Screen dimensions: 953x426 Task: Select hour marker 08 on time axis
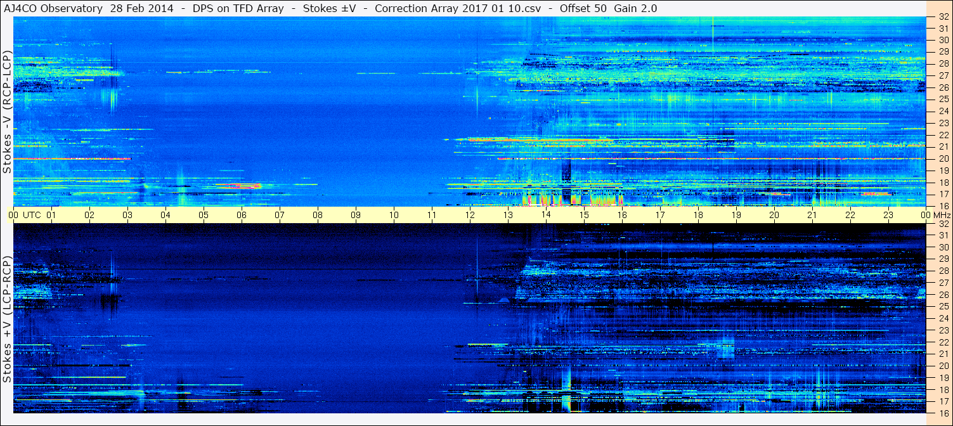[318, 215]
